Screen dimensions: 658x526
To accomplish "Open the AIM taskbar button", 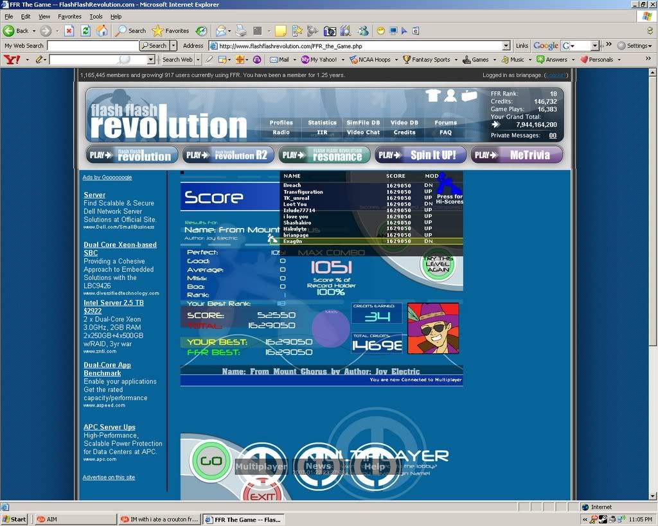I will click(x=74, y=519).
